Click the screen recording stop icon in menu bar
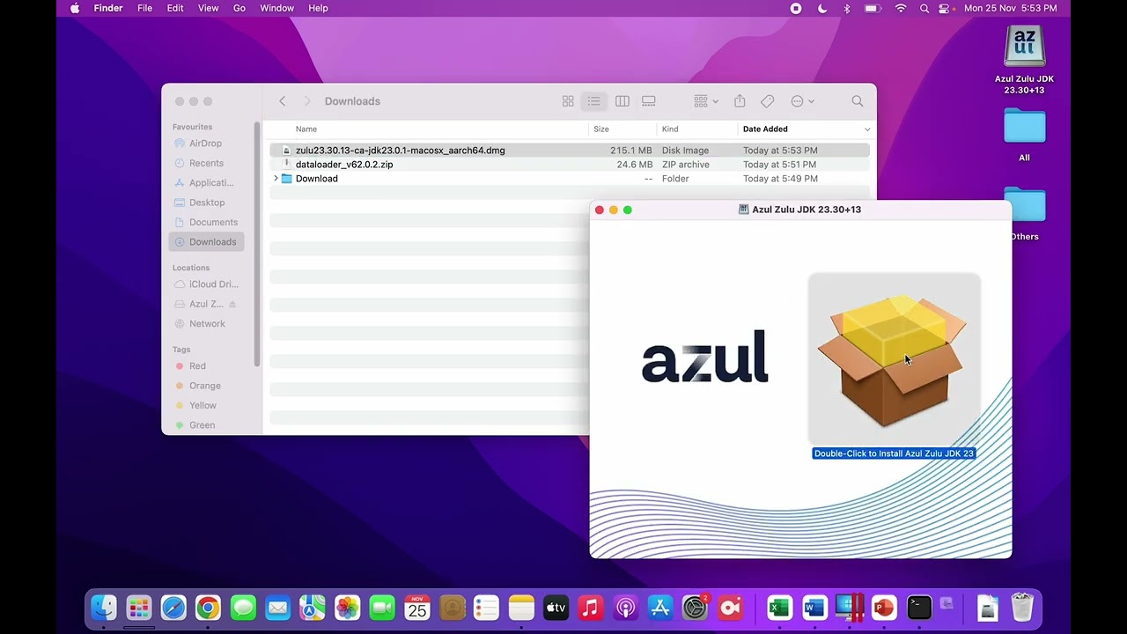 pos(796,8)
